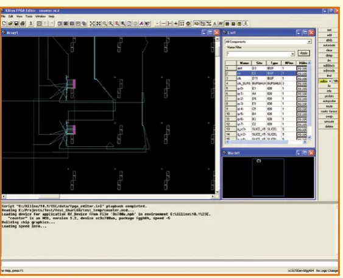Click the Open folder toolbar icon
The image size is (343, 278).
[10, 23]
